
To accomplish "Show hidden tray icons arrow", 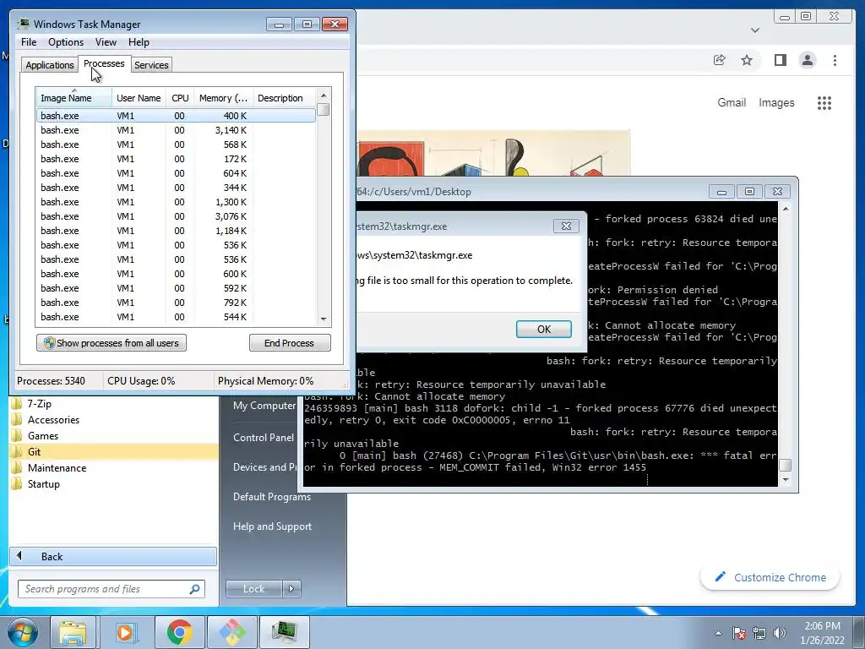I will [x=718, y=633].
